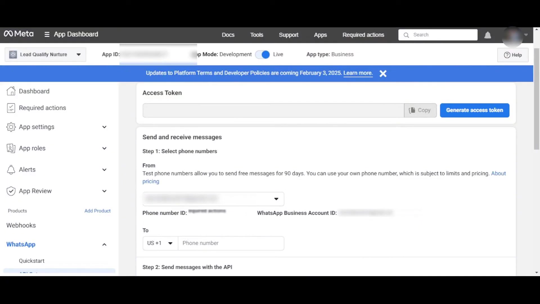Click the Copy access token button

point(420,110)
